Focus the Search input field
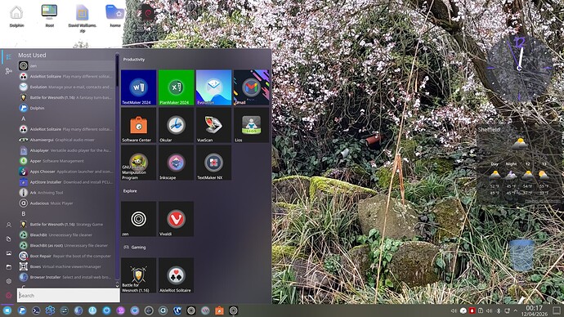Viewport: 564px width, 317px height. (x=69, y=296)
